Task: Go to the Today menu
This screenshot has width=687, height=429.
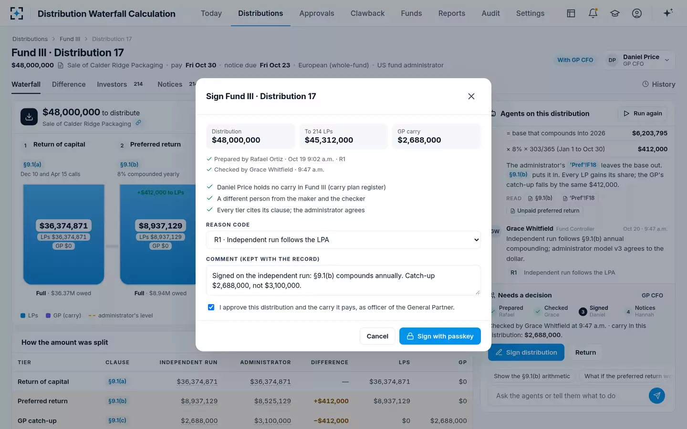Action: pos(211,13)
